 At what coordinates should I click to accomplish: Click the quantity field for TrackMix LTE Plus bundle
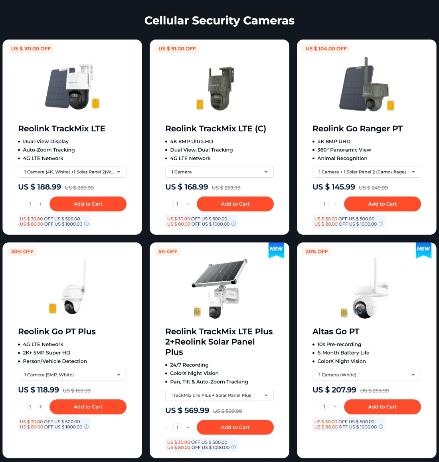tap(177, 427)
